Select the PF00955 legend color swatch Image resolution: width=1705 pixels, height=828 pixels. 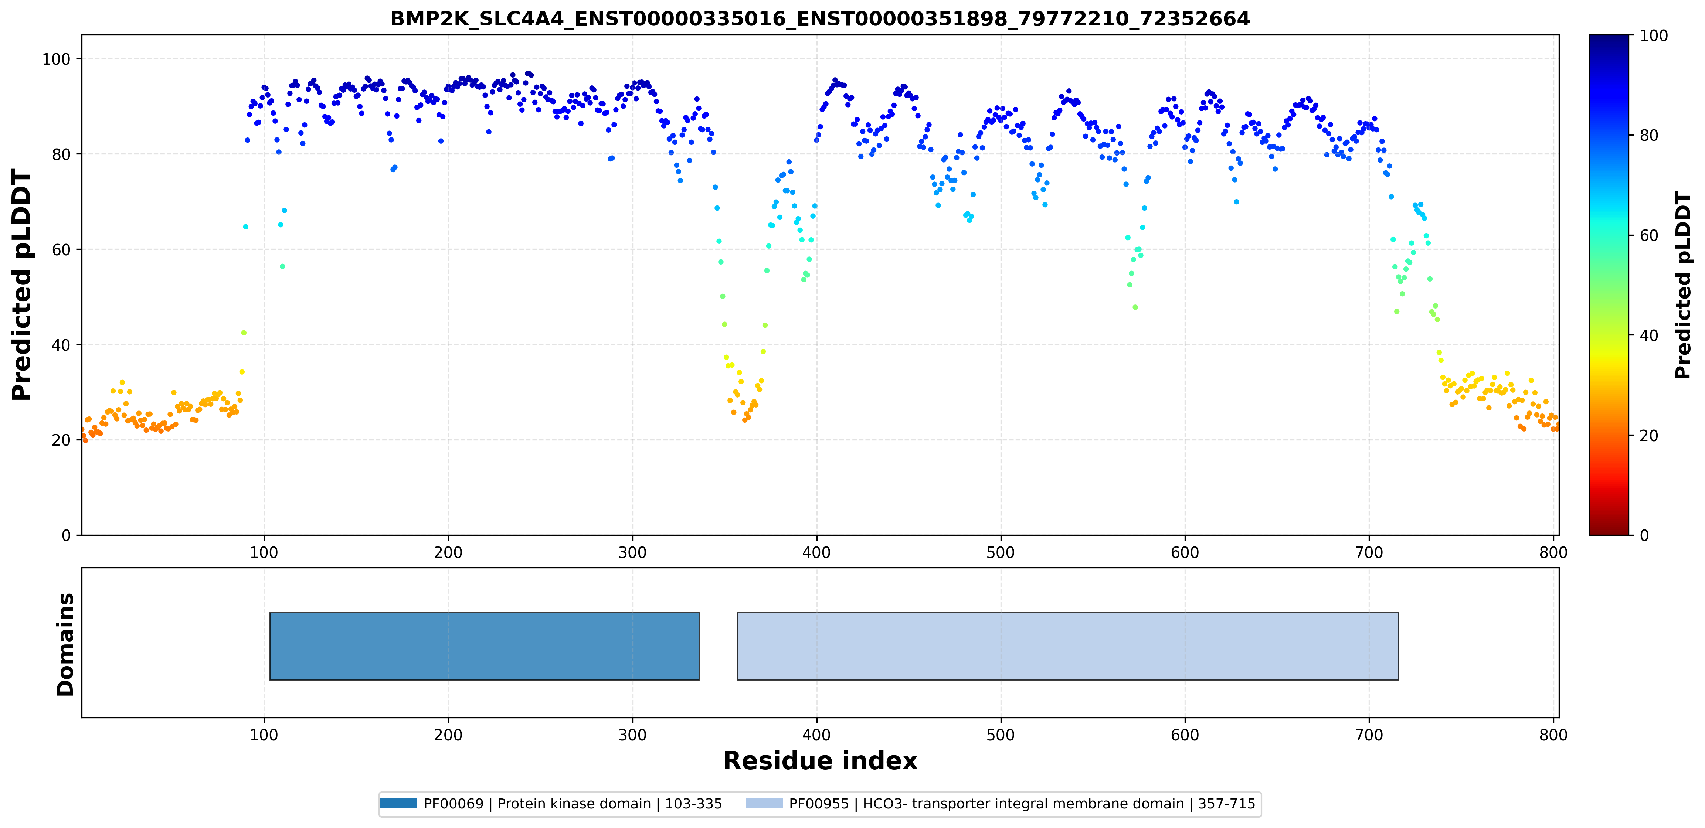pyautogui.click(x=764, y=803)
